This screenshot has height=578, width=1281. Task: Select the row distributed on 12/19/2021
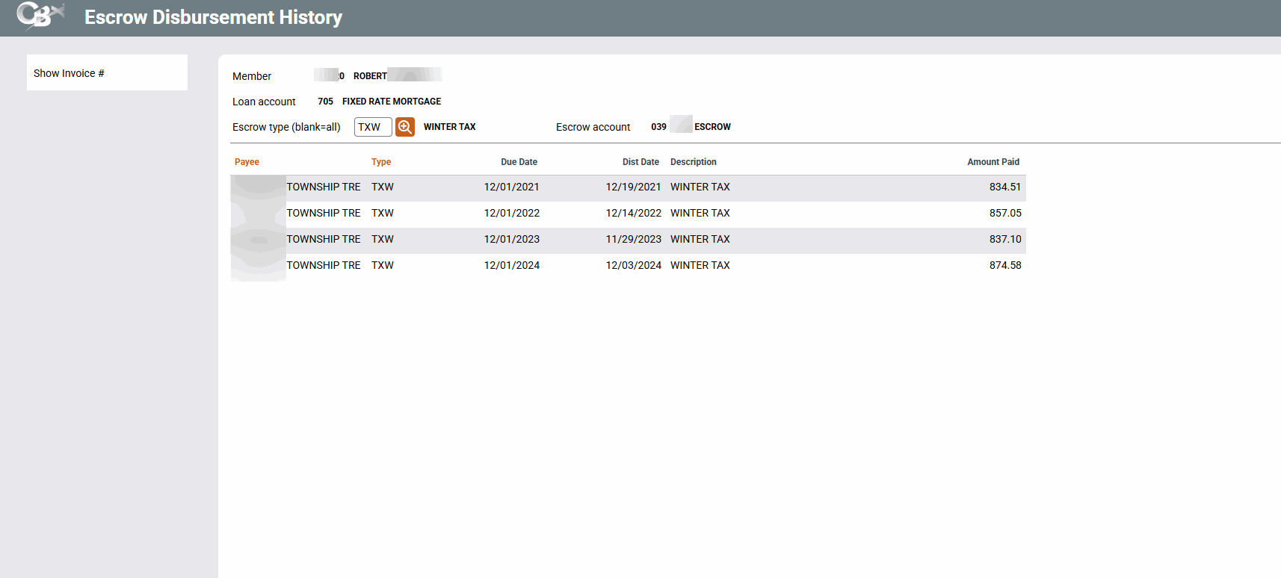(633, 187)
